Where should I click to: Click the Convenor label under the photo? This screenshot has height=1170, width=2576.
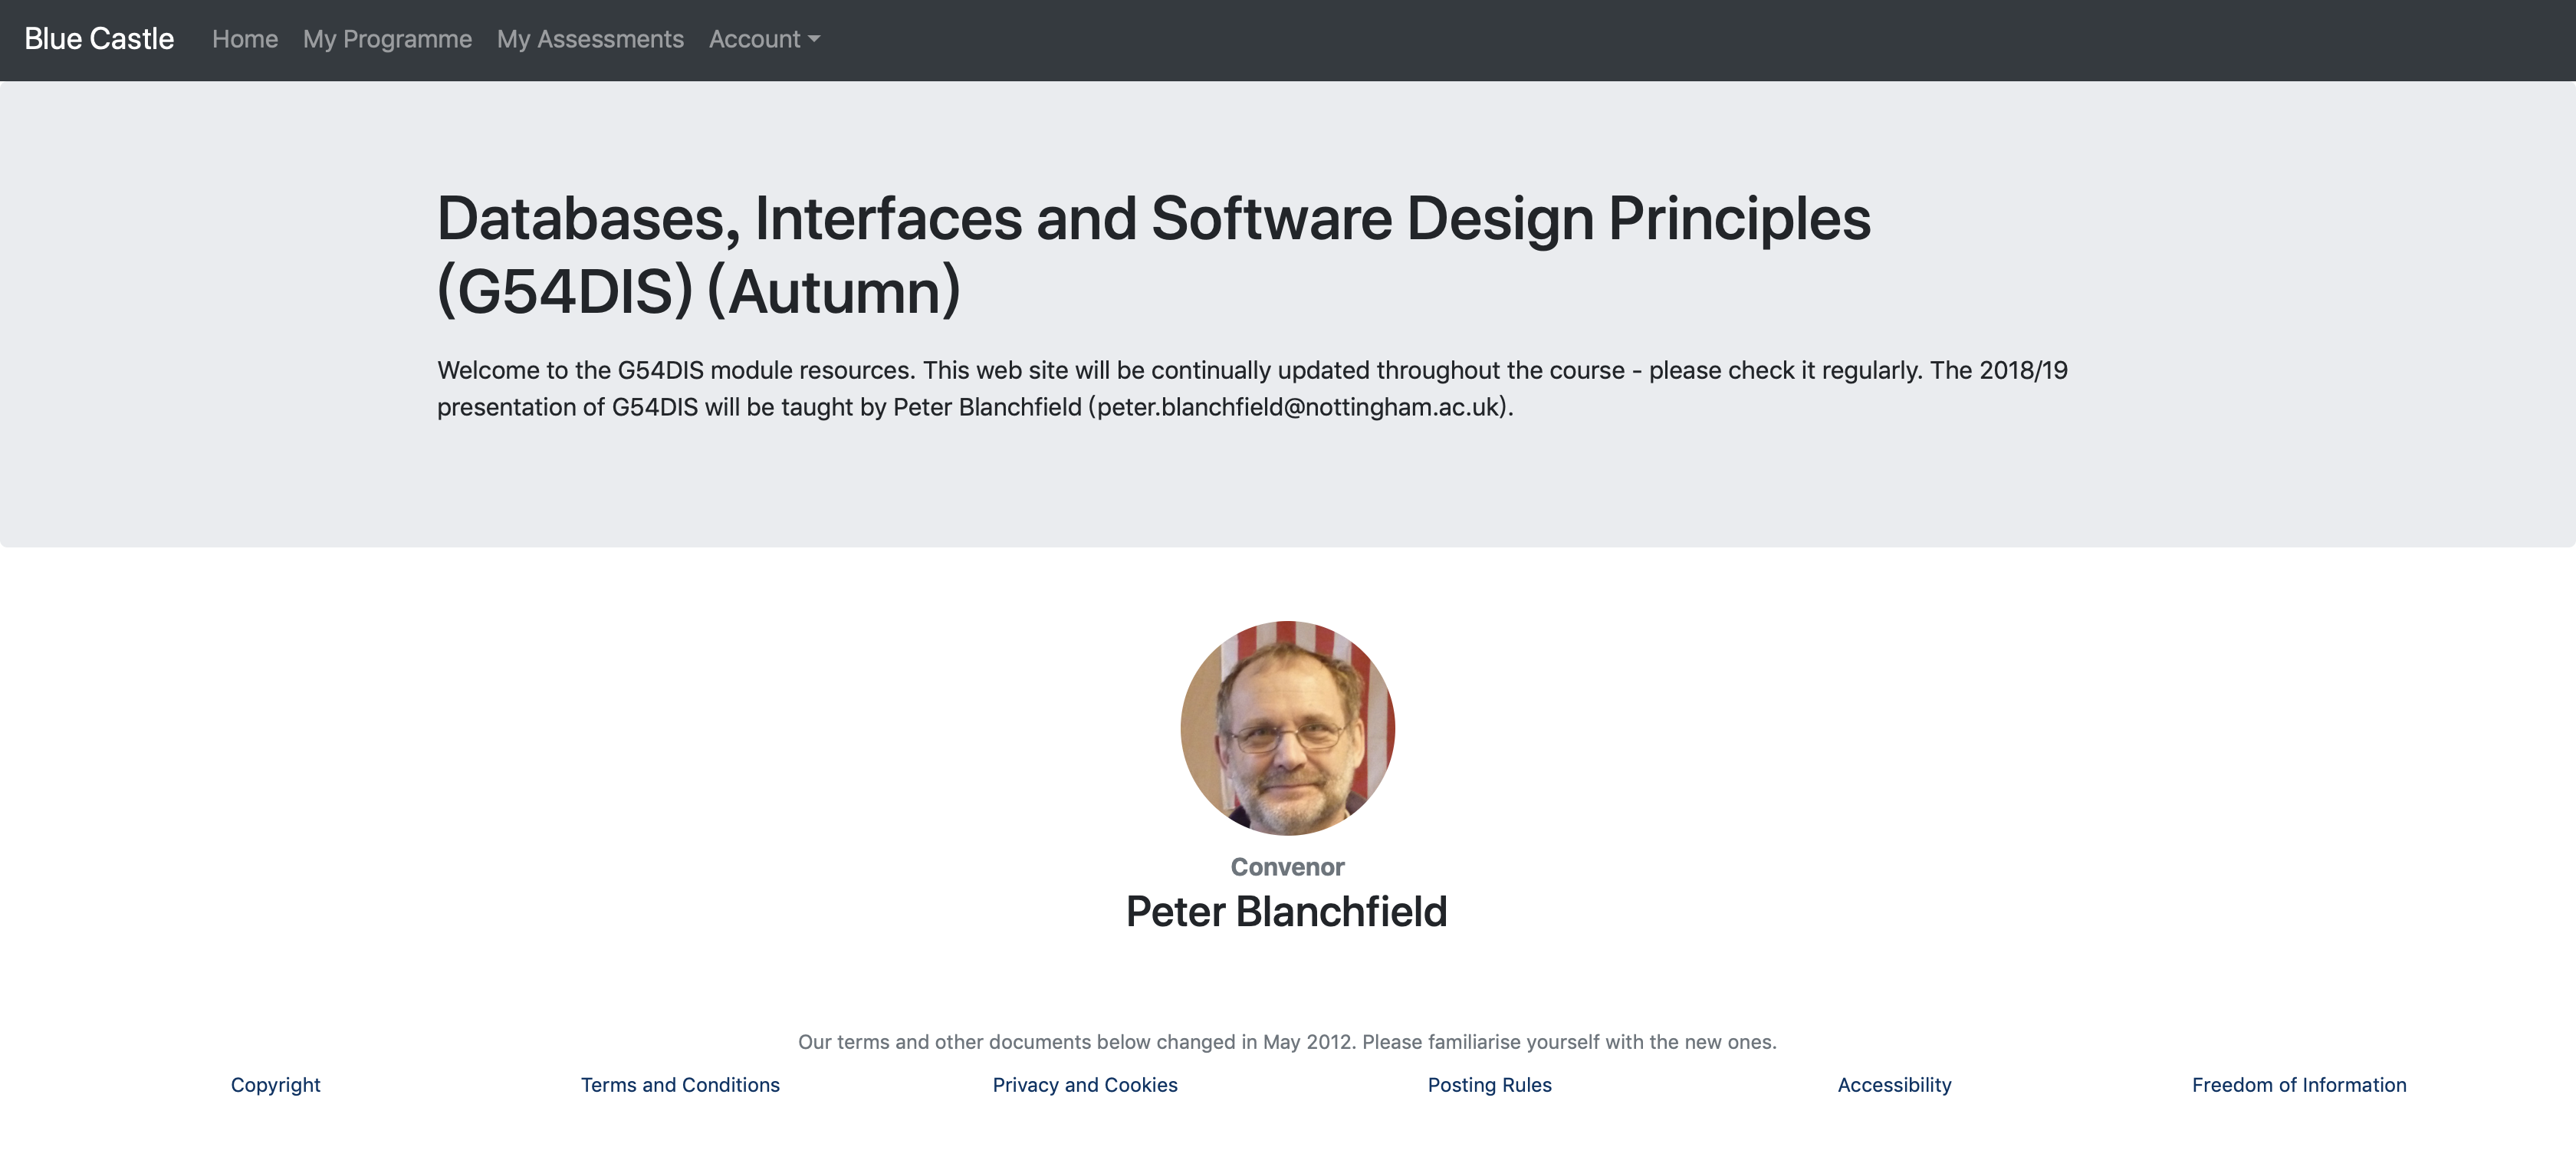coord(1287,867)
